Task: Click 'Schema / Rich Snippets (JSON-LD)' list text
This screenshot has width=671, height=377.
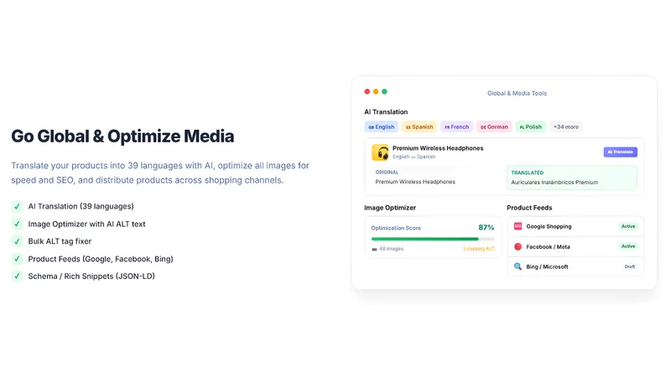Action: click(x=91, y=276)
